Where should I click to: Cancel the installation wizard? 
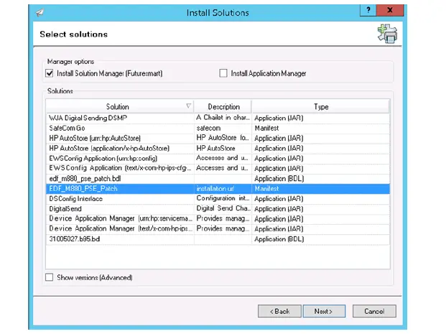click(374, 311)
